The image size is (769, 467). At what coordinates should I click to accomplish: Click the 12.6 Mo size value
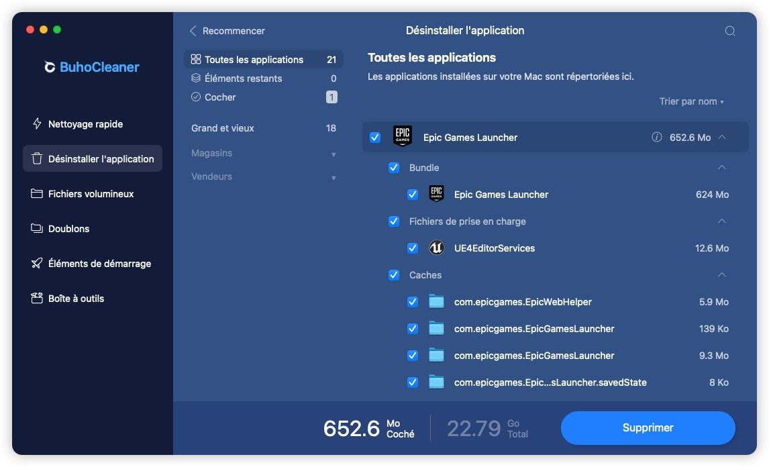711,248
